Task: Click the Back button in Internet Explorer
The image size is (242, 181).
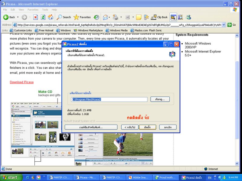Action: pos(9,17)
